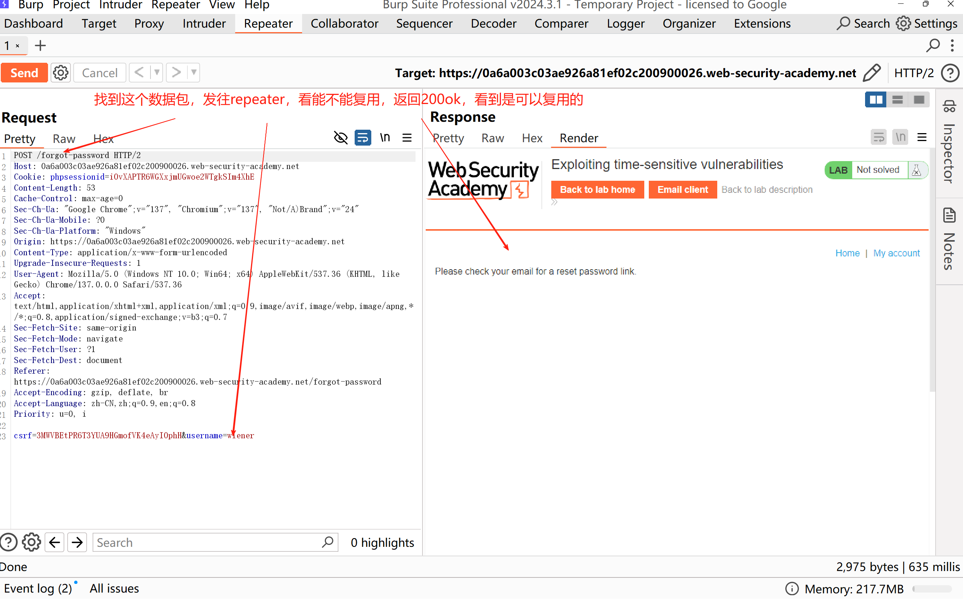Expand next request history dropdown arrow
Viewport: 963px width, 599px height.
pyautogui.click(x=194, y=73)
